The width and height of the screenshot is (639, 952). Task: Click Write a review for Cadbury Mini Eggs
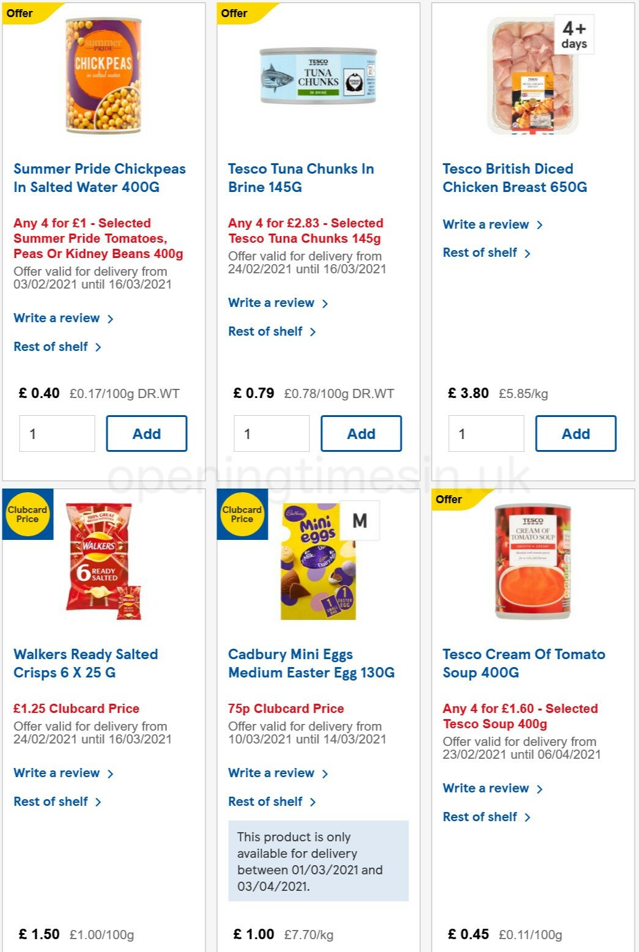tap(272, 773)
